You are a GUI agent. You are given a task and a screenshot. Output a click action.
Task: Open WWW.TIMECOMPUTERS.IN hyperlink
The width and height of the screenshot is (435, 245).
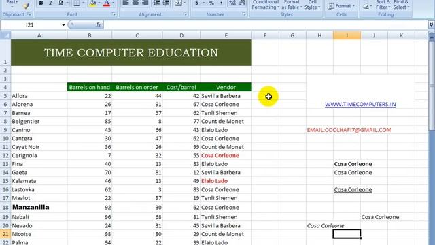tap(360, 104)
